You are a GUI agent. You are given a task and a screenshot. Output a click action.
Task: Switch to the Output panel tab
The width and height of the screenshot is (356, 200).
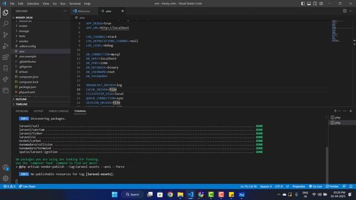pos(38,111)
